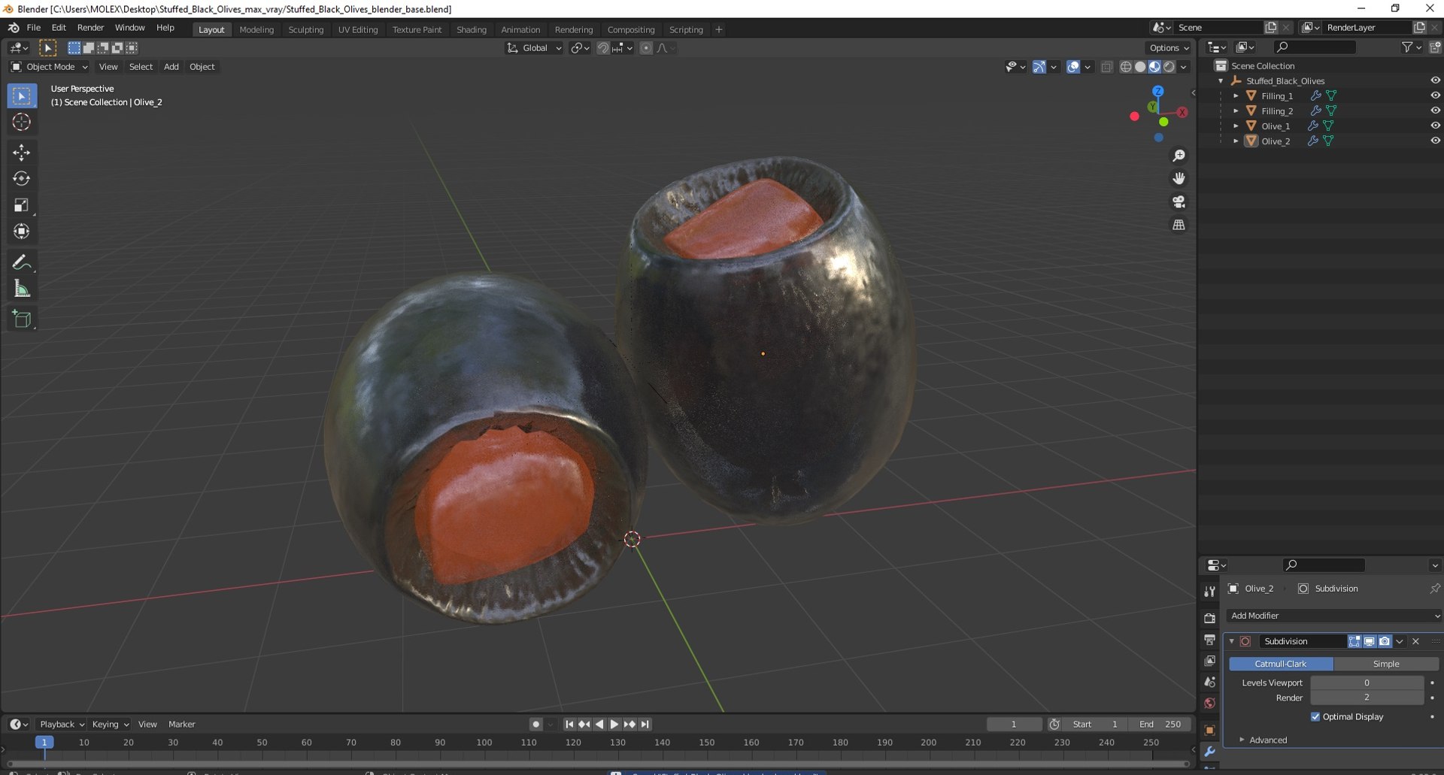Click the Blender logo menu icon
The height and width of the screenshot is (775, 1444).
[x=14, y=28]
